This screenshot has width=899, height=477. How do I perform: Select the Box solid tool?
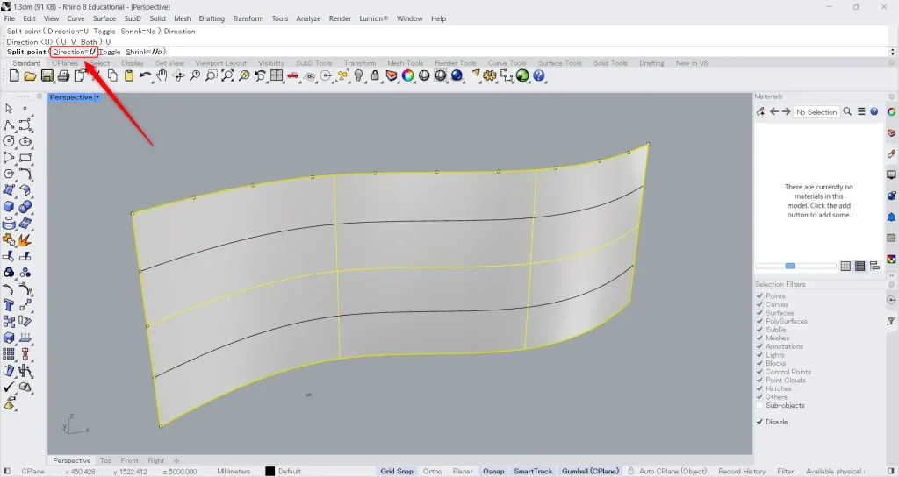click(9, 207)
